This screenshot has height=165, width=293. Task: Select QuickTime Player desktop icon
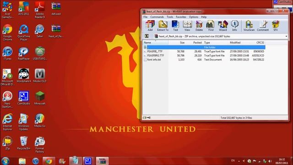pyautogui.click(x=23, y=33)
